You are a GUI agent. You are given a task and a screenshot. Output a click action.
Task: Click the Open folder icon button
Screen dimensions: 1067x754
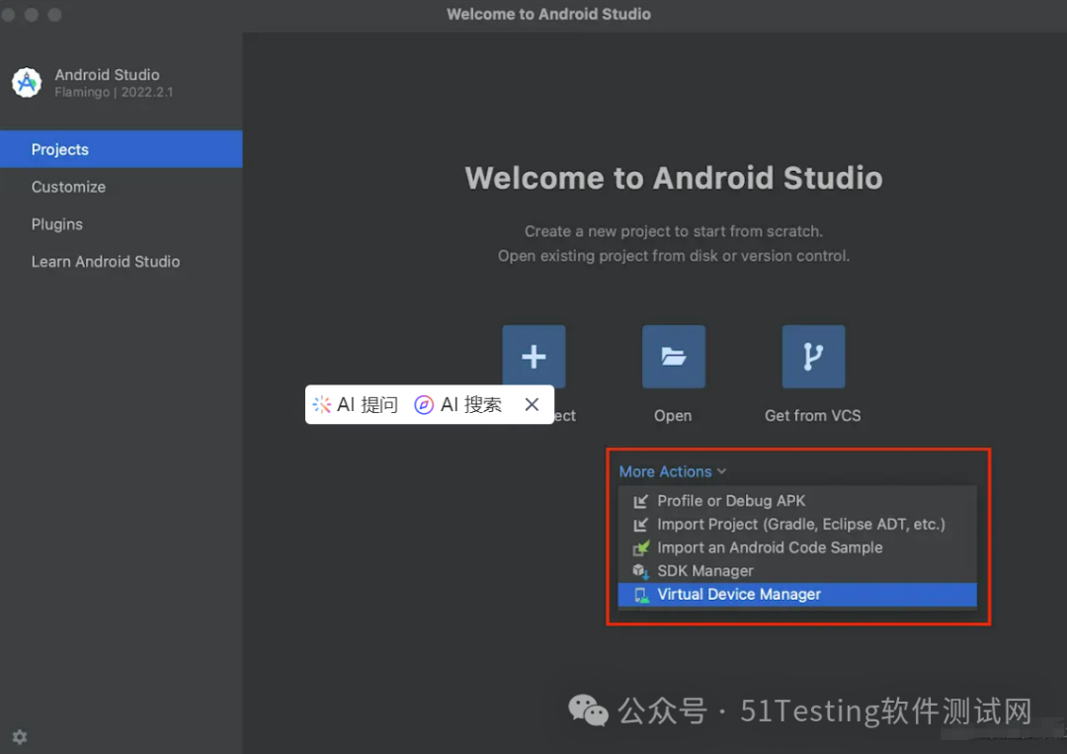pyautogui.click(x=673, y=357)
